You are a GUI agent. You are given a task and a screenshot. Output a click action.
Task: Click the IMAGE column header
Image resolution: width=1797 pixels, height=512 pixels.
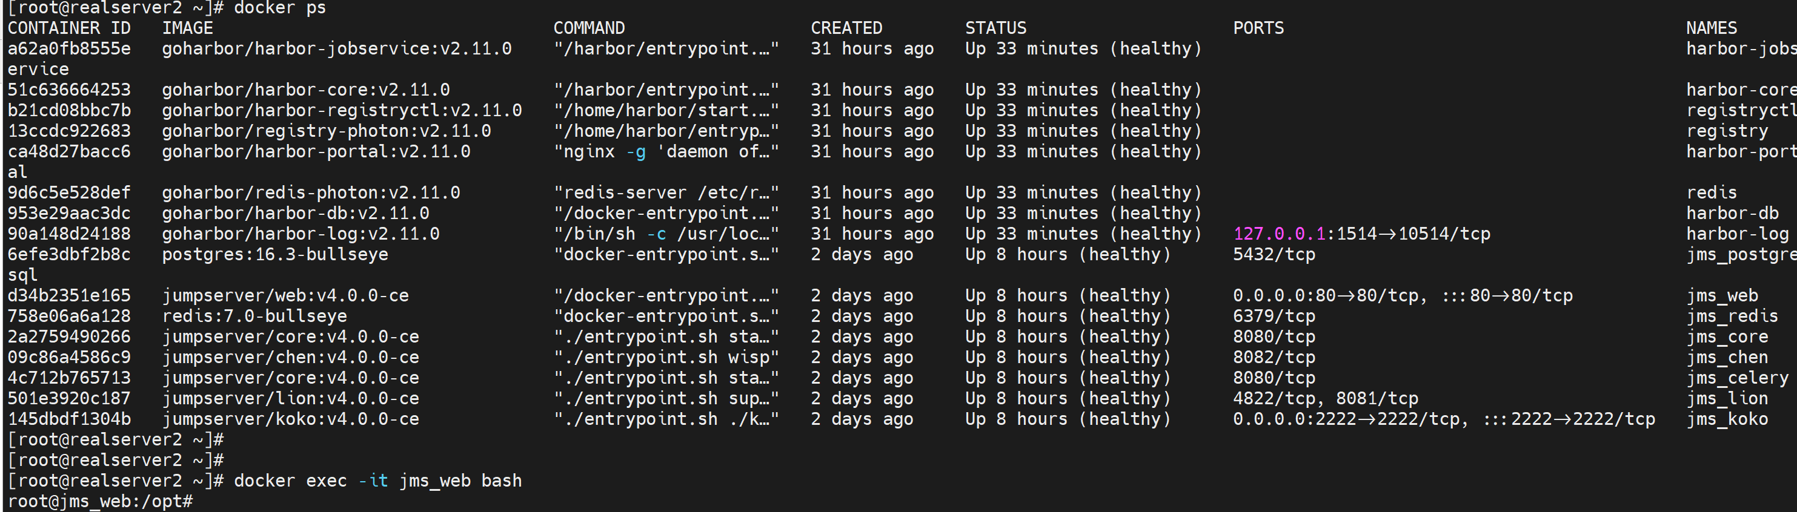187,28
